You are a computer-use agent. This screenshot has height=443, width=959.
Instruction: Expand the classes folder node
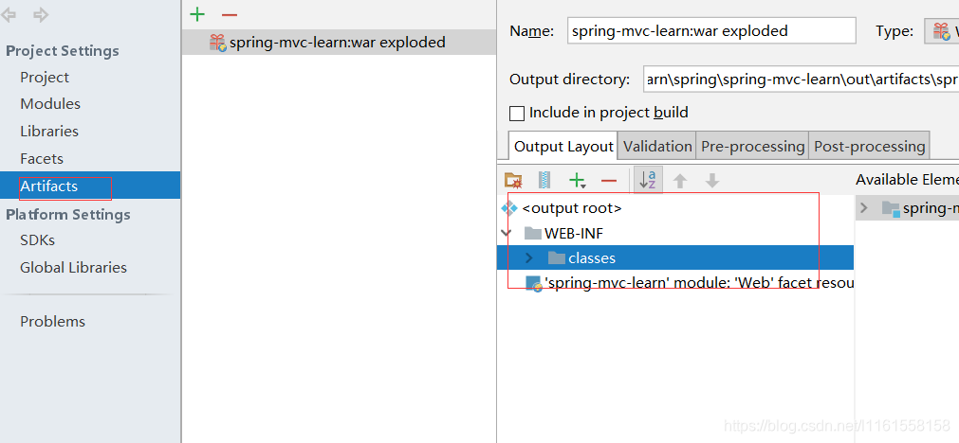pos(529,258)
